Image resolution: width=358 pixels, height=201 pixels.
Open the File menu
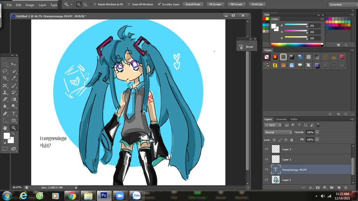pos(9,5)
